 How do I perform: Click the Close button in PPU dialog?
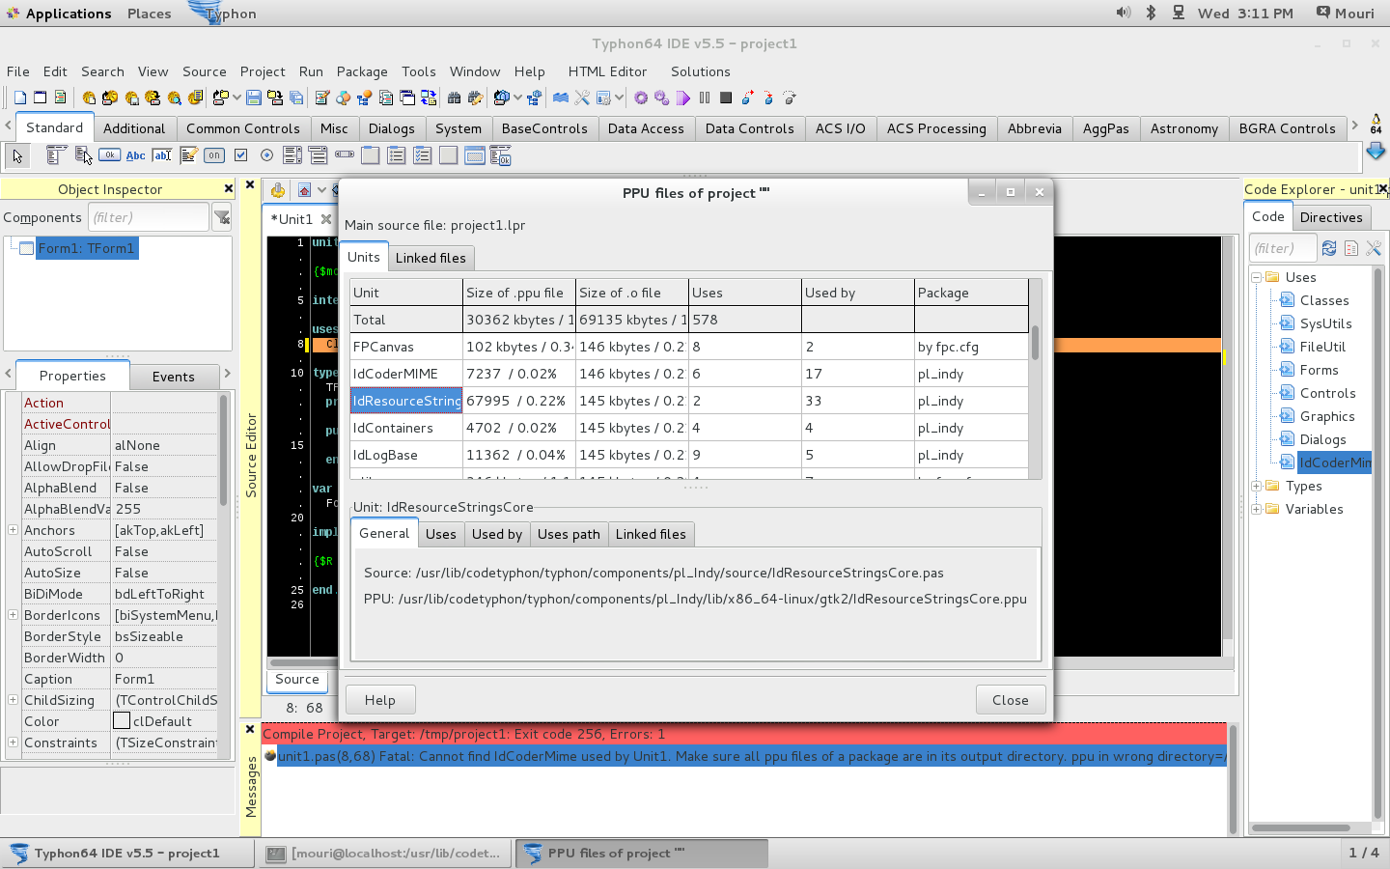click(x=1011, y=700)
